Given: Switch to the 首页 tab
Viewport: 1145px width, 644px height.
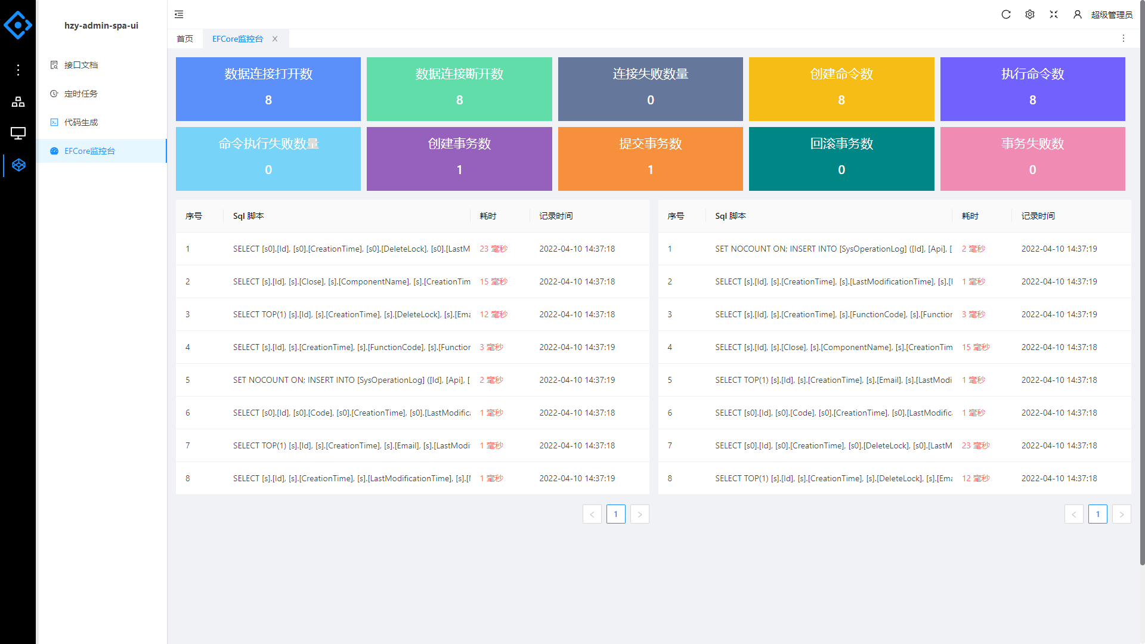Looking at the screenshot, I should click(185, 39).
